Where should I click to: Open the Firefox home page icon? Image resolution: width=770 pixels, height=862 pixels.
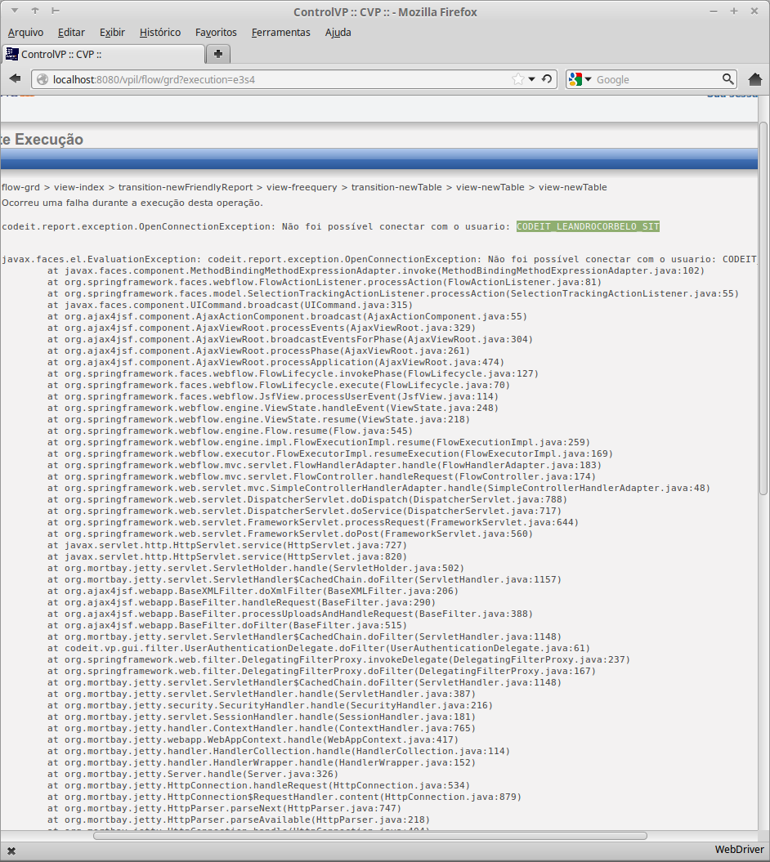pos(756,79)
